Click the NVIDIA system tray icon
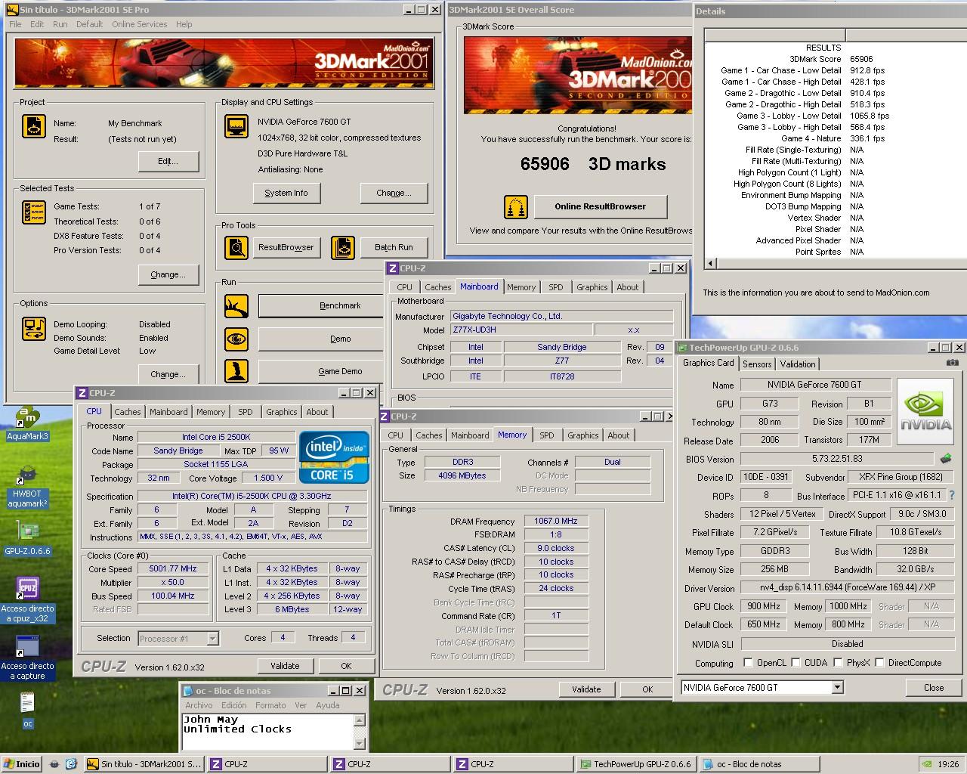967x774 pixels. [x=927, y=764]
